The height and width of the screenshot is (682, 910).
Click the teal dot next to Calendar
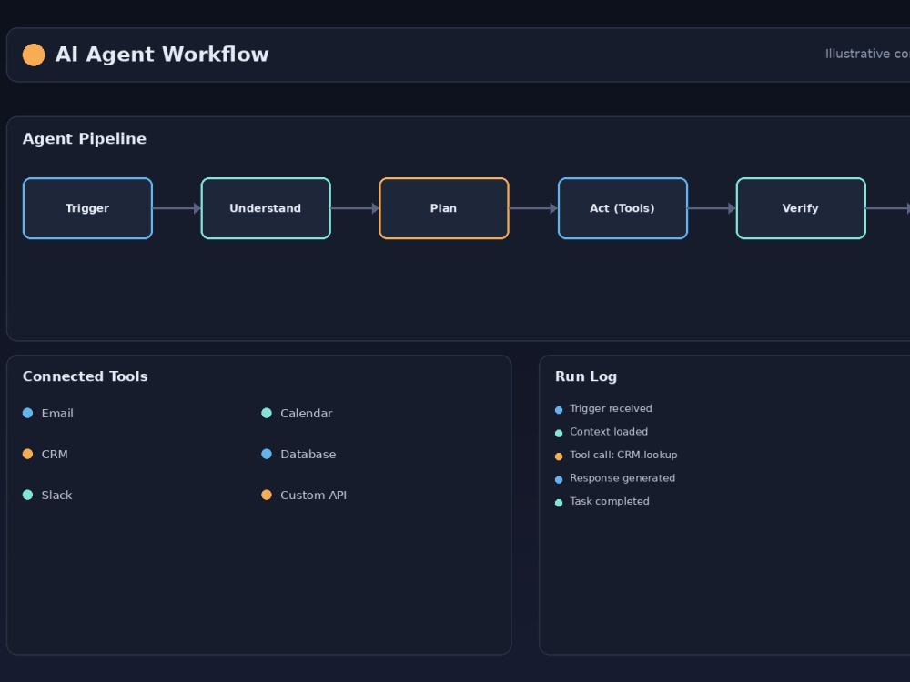(x=267, y=413)
